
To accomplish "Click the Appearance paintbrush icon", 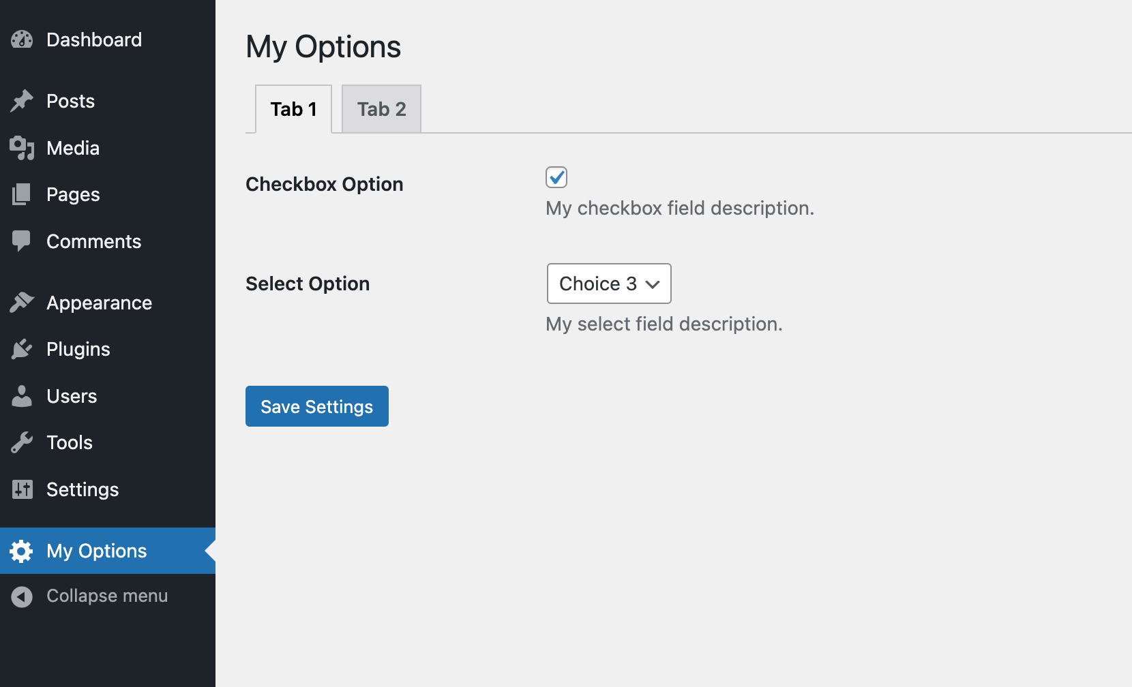I will click(x=22, y=303).
